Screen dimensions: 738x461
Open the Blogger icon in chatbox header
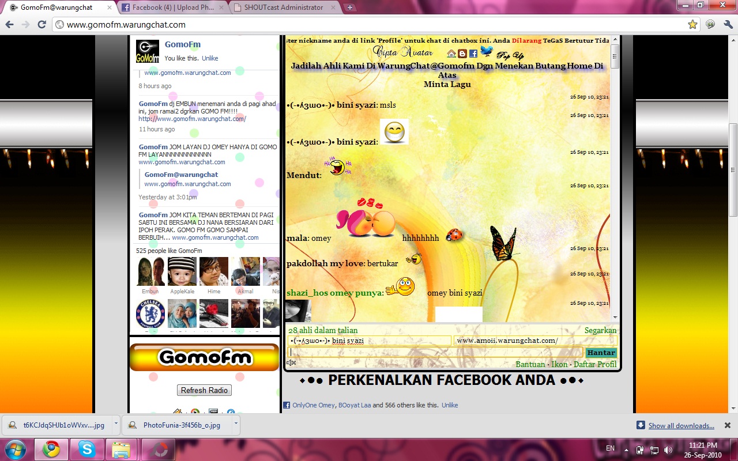(462, 54)
